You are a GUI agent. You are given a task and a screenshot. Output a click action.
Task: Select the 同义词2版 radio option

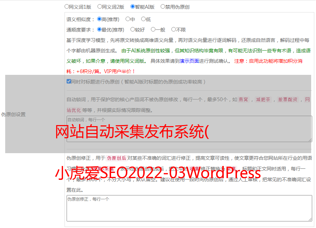tap(100, 7)
